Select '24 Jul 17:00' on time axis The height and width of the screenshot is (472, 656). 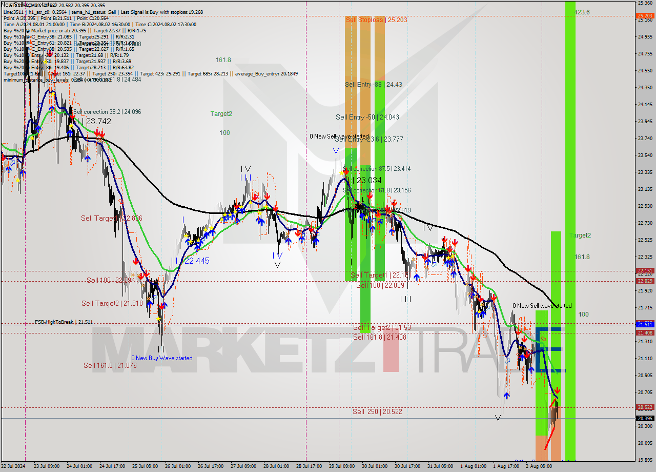pyautogui.click(x=113, y=466)
